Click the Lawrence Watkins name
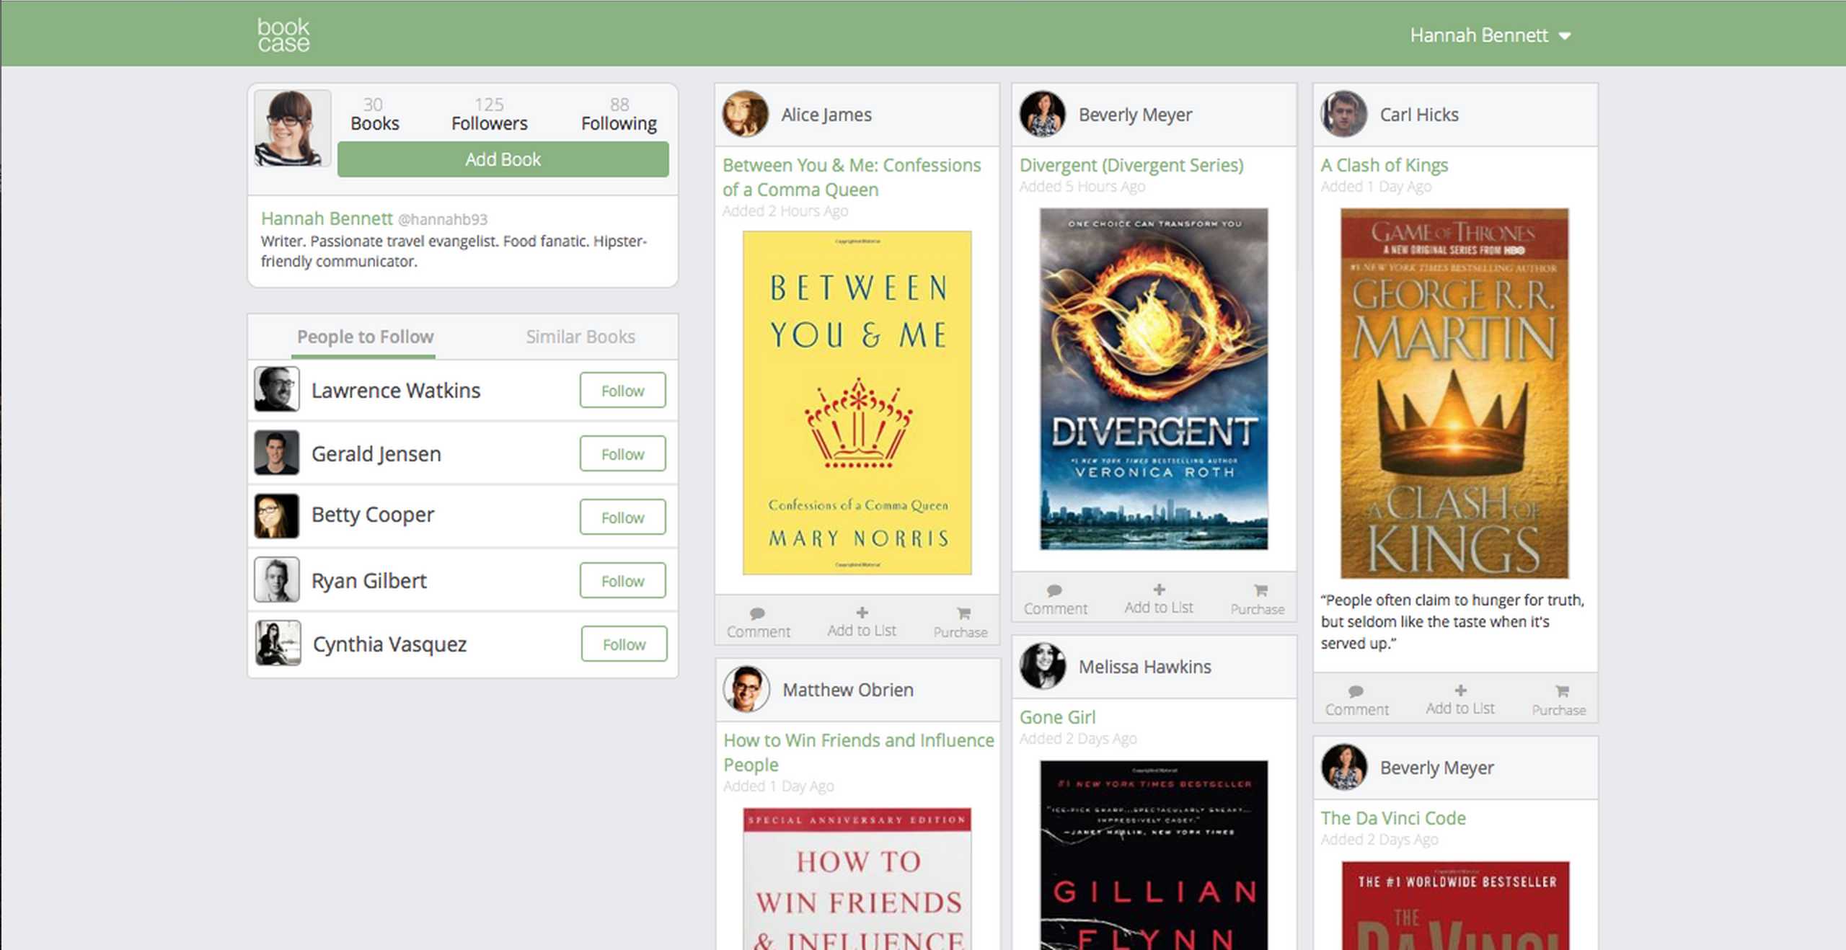The width and height of the screenshot is (1846, 950). (x=396, y=390)
